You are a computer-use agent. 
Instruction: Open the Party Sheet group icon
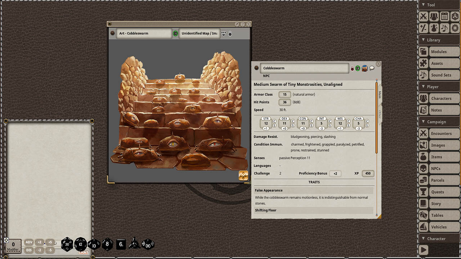434,16
